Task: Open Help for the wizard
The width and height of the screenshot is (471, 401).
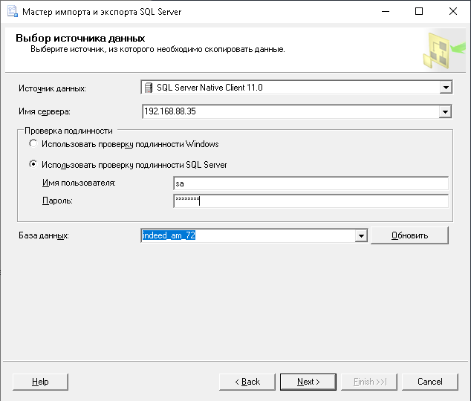Action: [40, 382]
